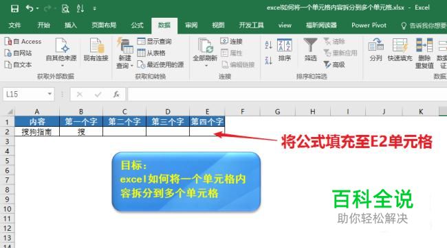The width and height of the screenshot is (447, 248).
Task: Click the 自 Access import button
Action: [23, 42]
